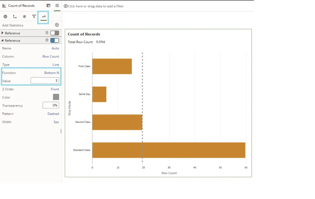Open the Filters funnel tab
The width and height of the screenshot is (315, 199).
point(34,17)
